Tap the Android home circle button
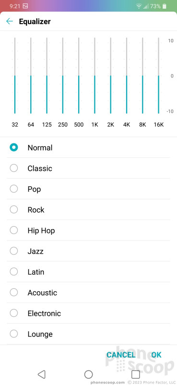The height and width of the screenshot is (385, 177). click(88, 374)
